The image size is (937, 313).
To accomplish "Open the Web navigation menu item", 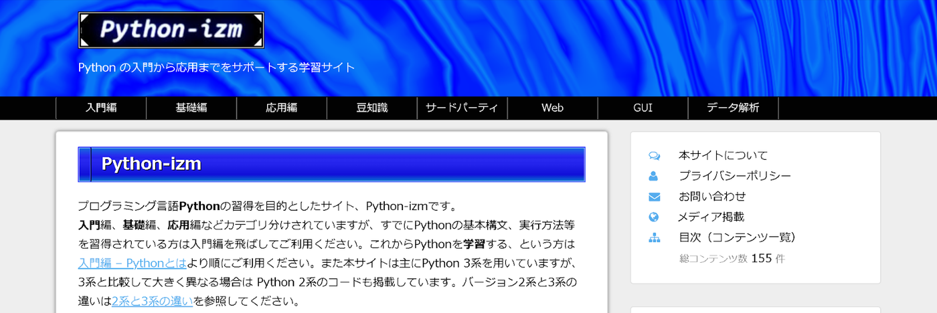I will tap(553, 108).
